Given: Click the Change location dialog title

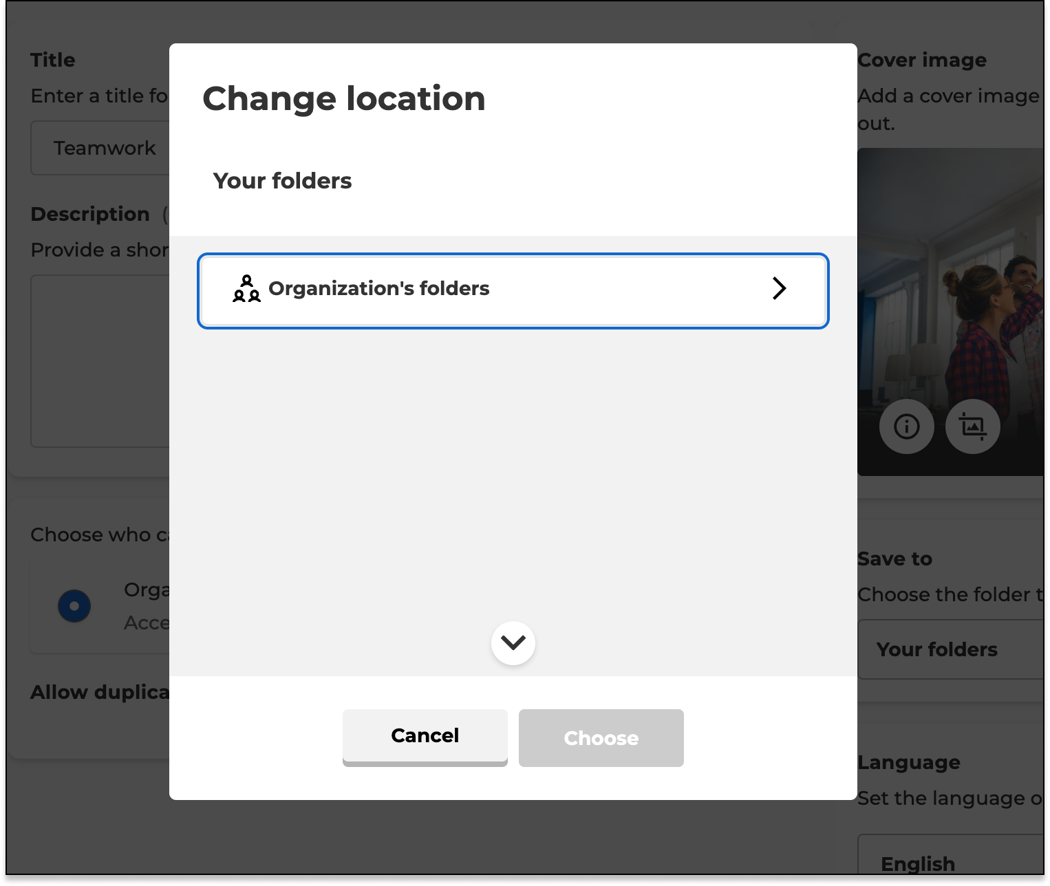Looking at the screenshot, I should (344, 98).
